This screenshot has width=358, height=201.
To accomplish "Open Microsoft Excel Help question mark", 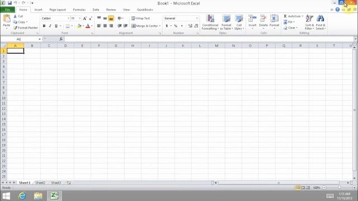I will pyautogui.click(x=337, y=9).
